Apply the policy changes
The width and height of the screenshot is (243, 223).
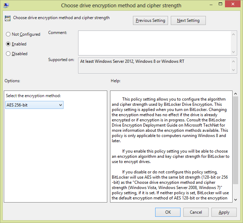224,212
